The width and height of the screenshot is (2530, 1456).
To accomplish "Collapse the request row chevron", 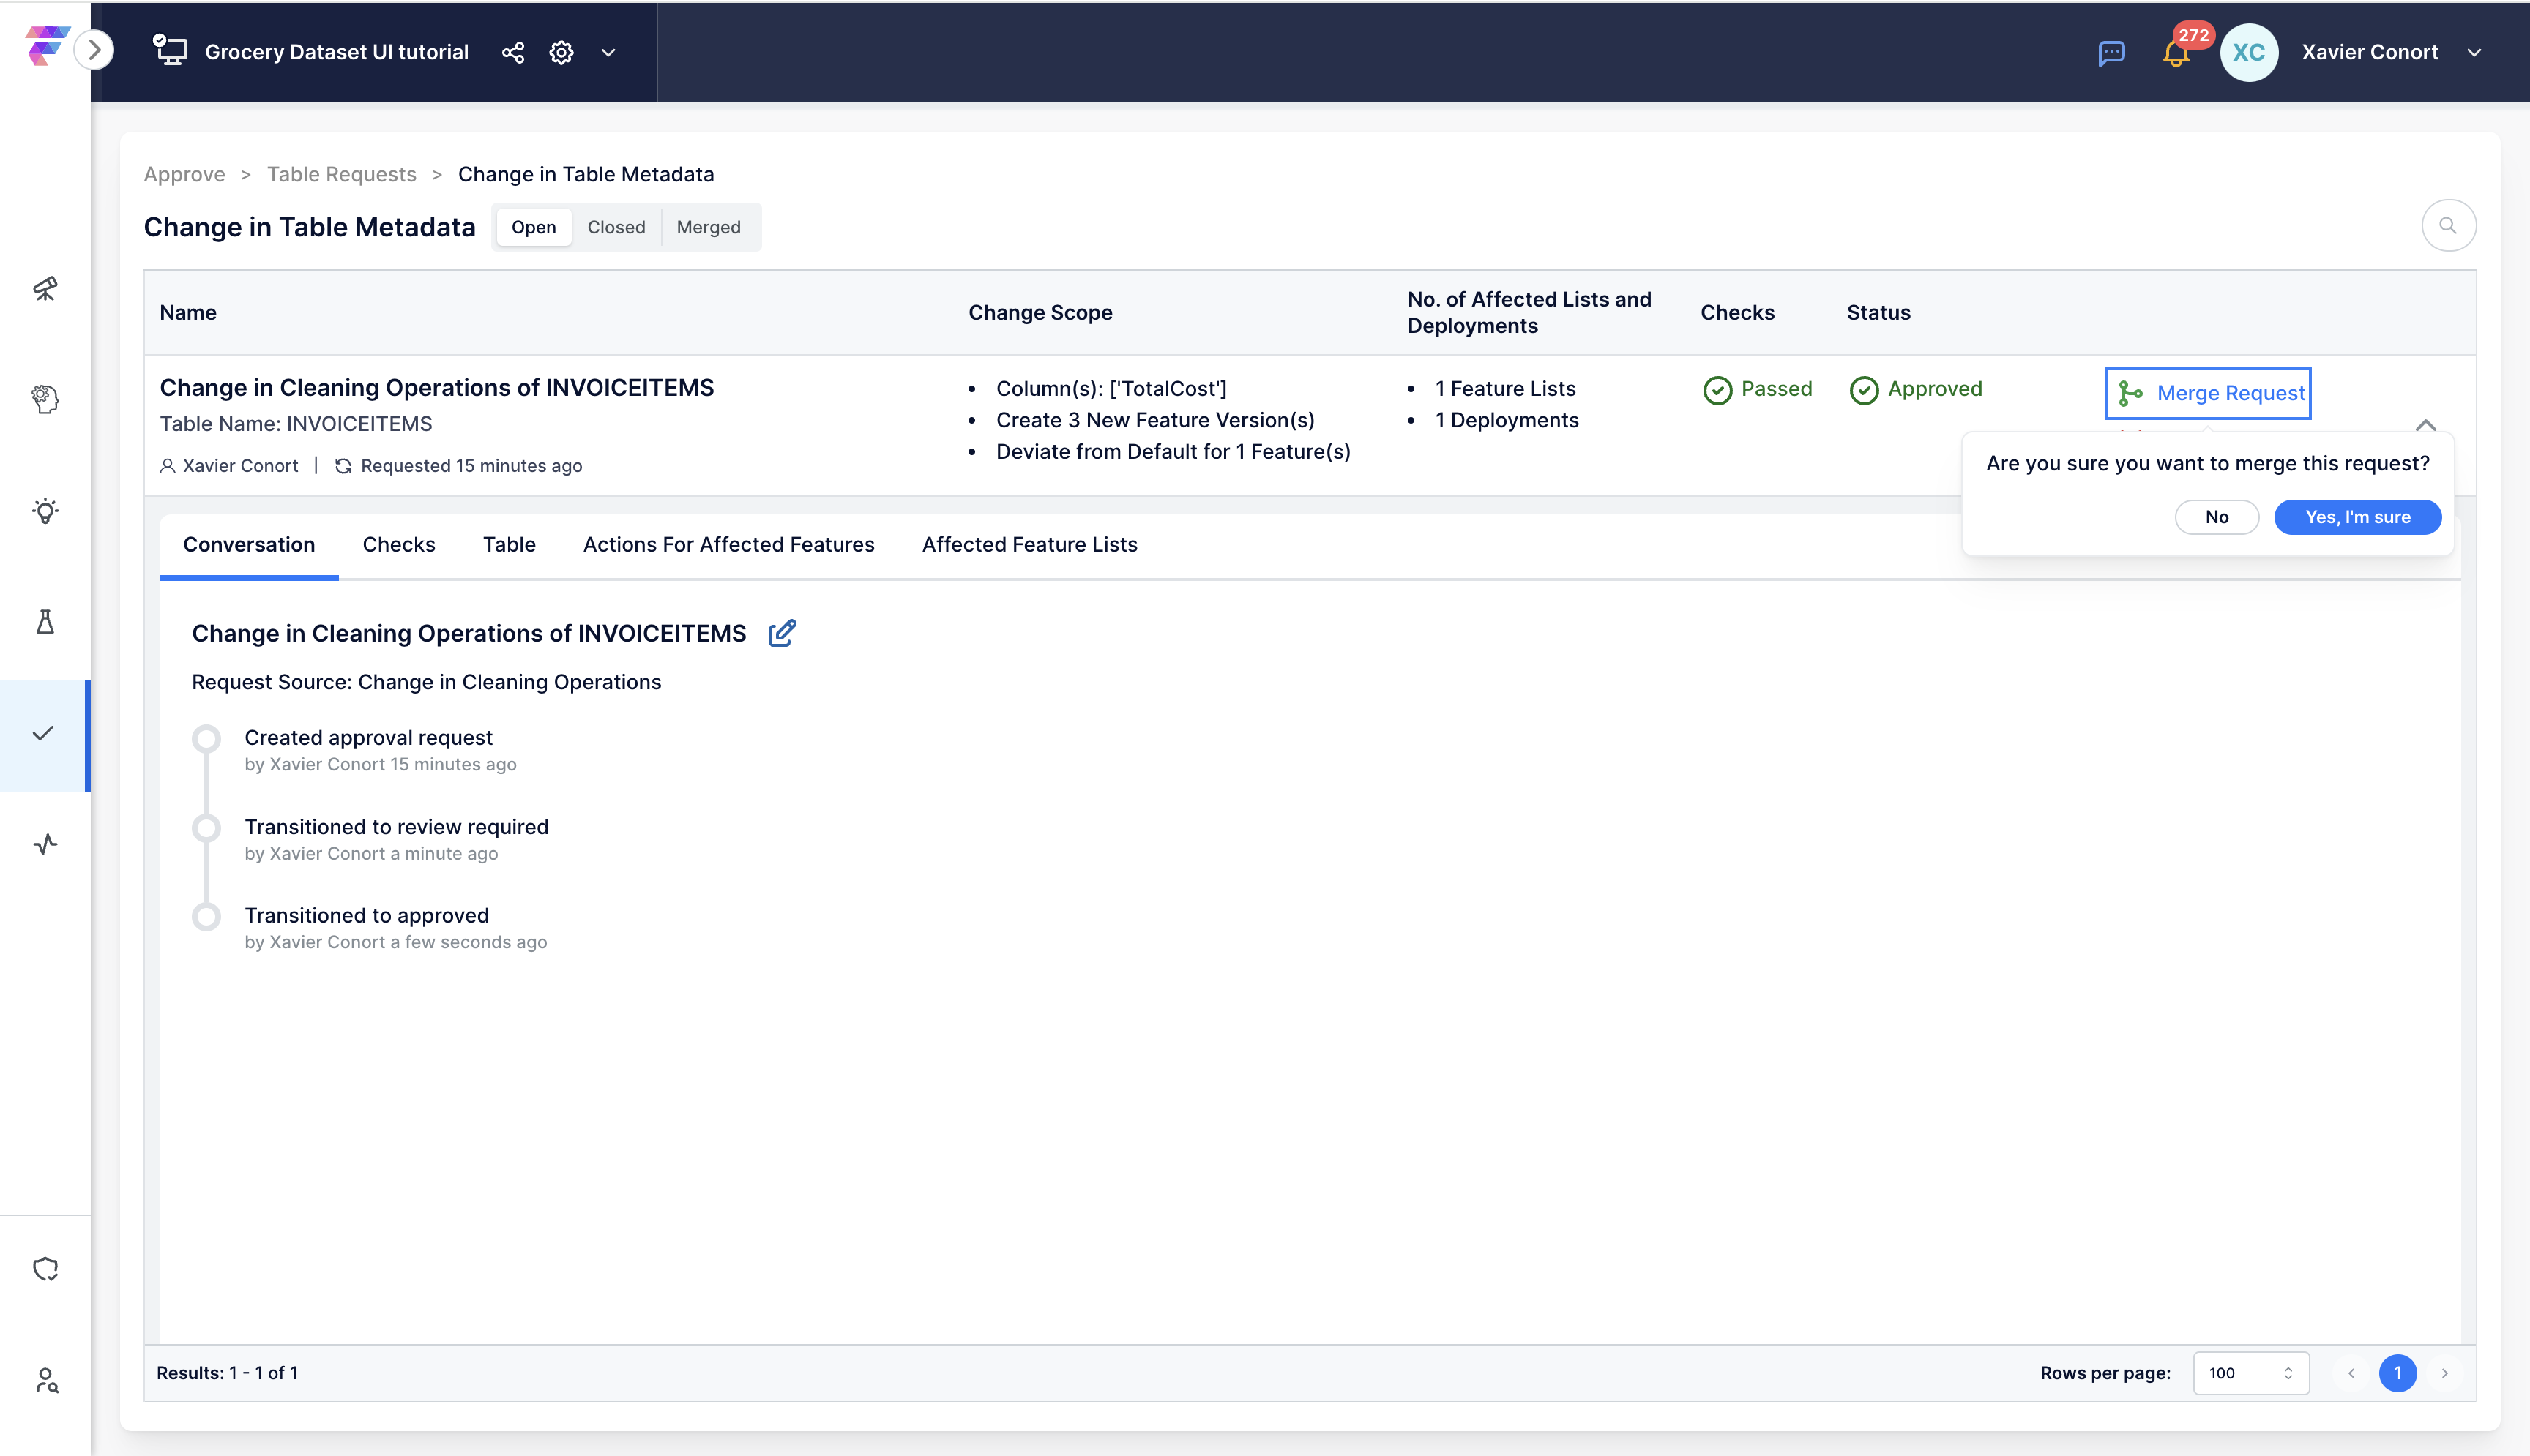I will coord(2425,425).
